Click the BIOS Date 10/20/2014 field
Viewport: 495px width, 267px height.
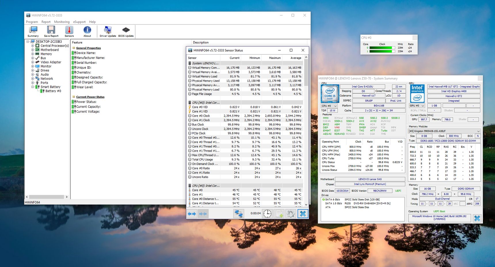[342, 191]
